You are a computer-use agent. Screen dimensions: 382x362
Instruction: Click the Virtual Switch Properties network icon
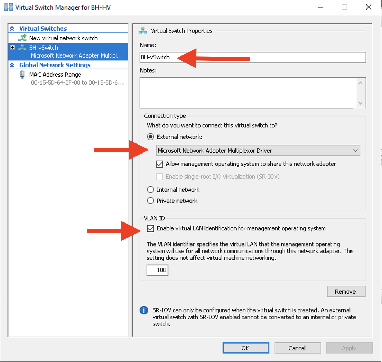click(x=143, y=30)
